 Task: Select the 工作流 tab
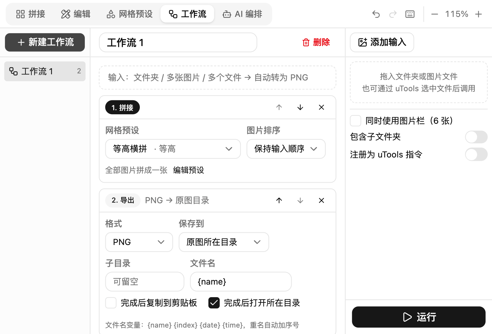pyautogui.click(x=187, y=14)
